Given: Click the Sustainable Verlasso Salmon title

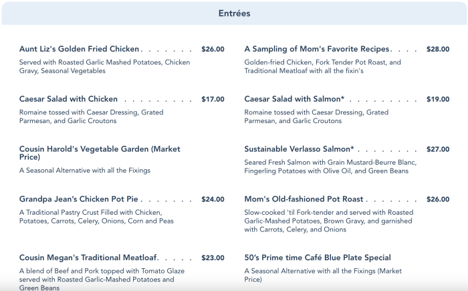Looking at the screenshot, I should click(299, 149).
